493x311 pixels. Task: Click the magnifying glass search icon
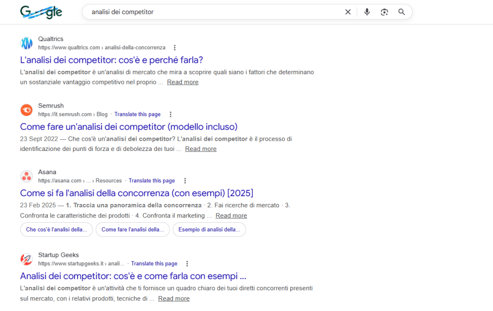(402, 12)
